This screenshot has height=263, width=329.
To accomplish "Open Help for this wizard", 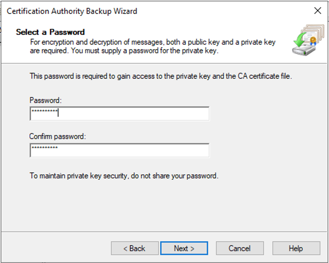I will tap(296, 248).
